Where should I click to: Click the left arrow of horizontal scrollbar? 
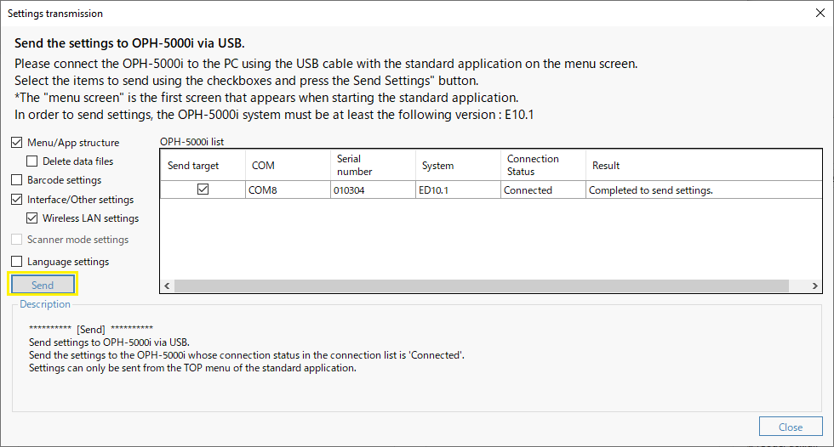tap(167, 286)
